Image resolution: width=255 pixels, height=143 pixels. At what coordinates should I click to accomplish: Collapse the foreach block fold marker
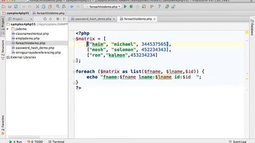click(74, 72)
